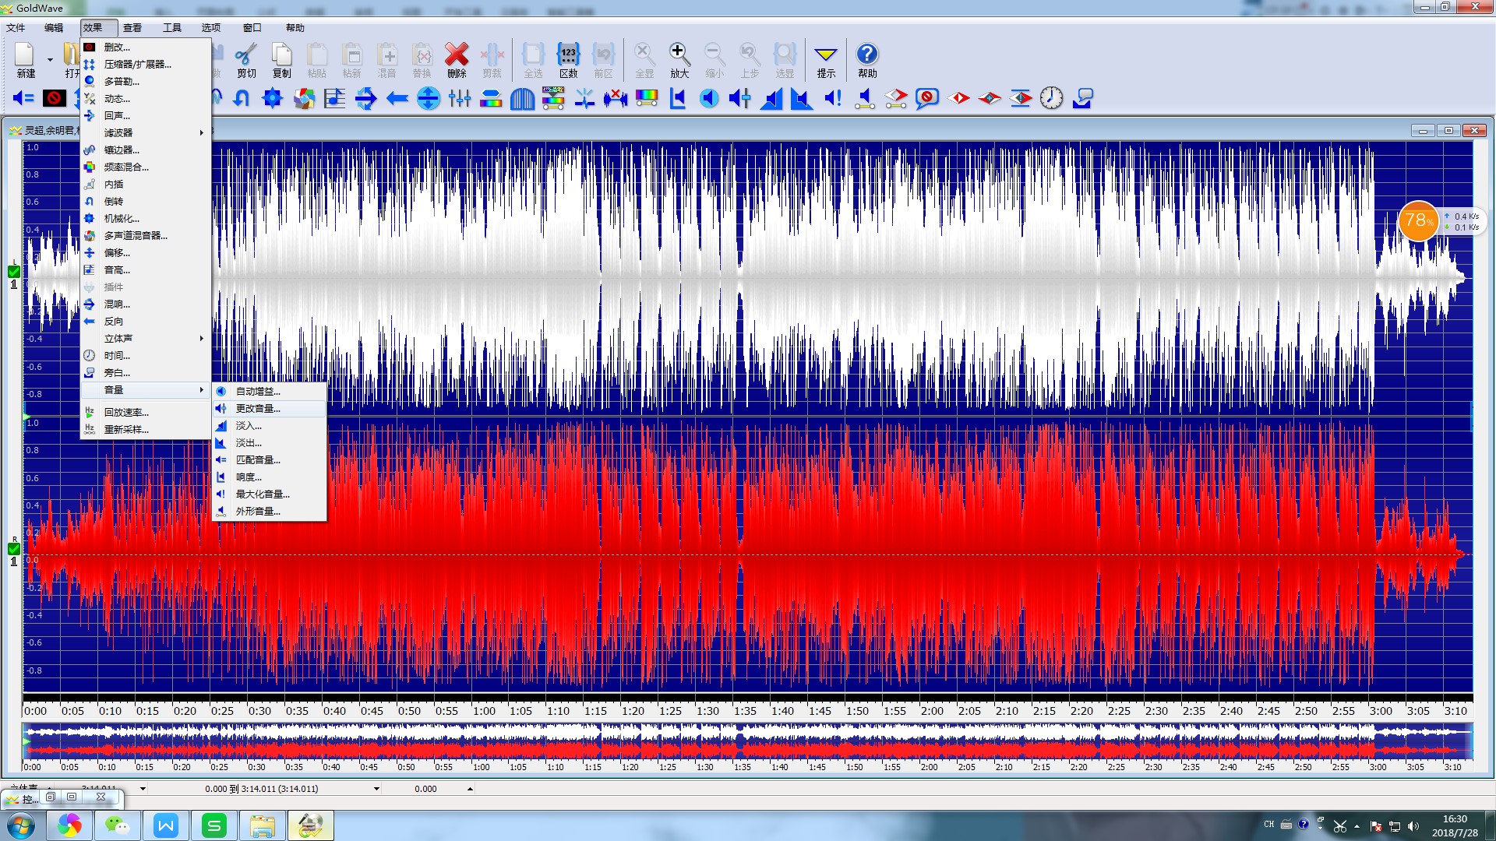This screenshot has width=1496, height=841.
Task: Open selection range dropdown arrow in status bar
Action: (x=376, y=789)
